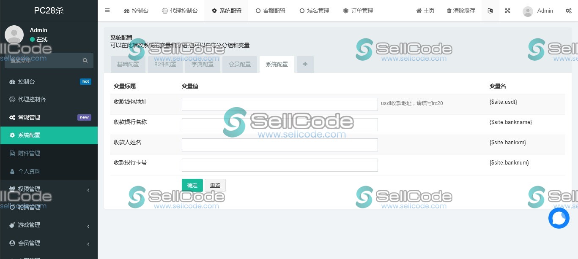Click the 会员管理 user-circle icon in sidebar

(x=12, y=243)
